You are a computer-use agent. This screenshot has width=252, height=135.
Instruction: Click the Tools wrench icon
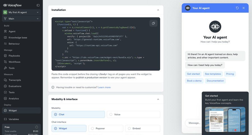(5, 68)
